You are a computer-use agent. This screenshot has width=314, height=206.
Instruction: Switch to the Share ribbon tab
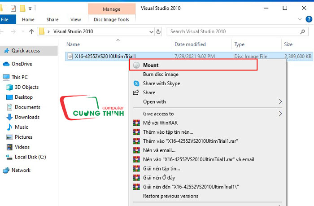pos(52,20)
